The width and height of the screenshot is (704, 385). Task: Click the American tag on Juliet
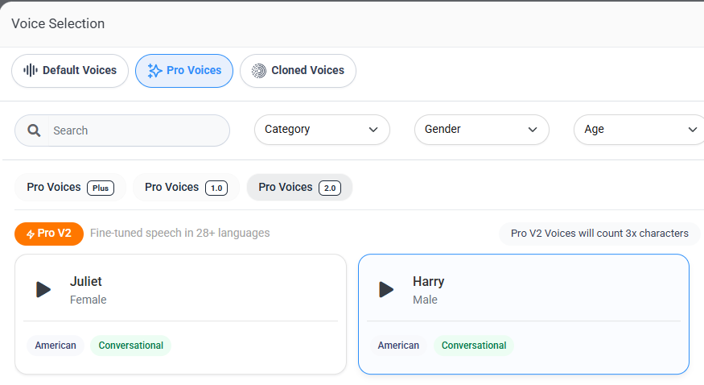pos(56,346)
